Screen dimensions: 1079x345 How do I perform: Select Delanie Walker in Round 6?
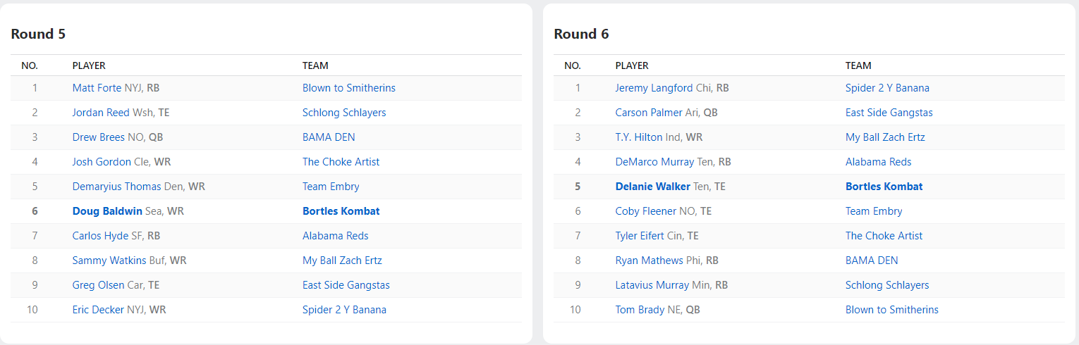[x=652, y=187]
